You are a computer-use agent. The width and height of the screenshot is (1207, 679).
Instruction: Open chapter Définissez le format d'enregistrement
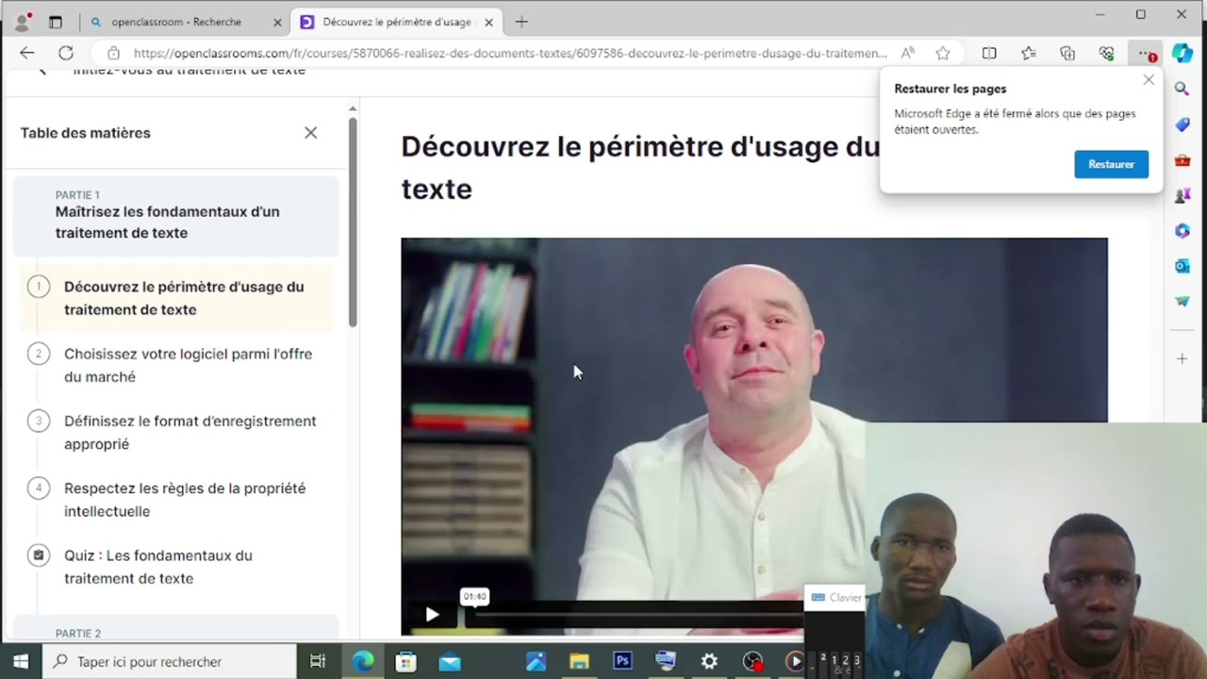[190, 432]
